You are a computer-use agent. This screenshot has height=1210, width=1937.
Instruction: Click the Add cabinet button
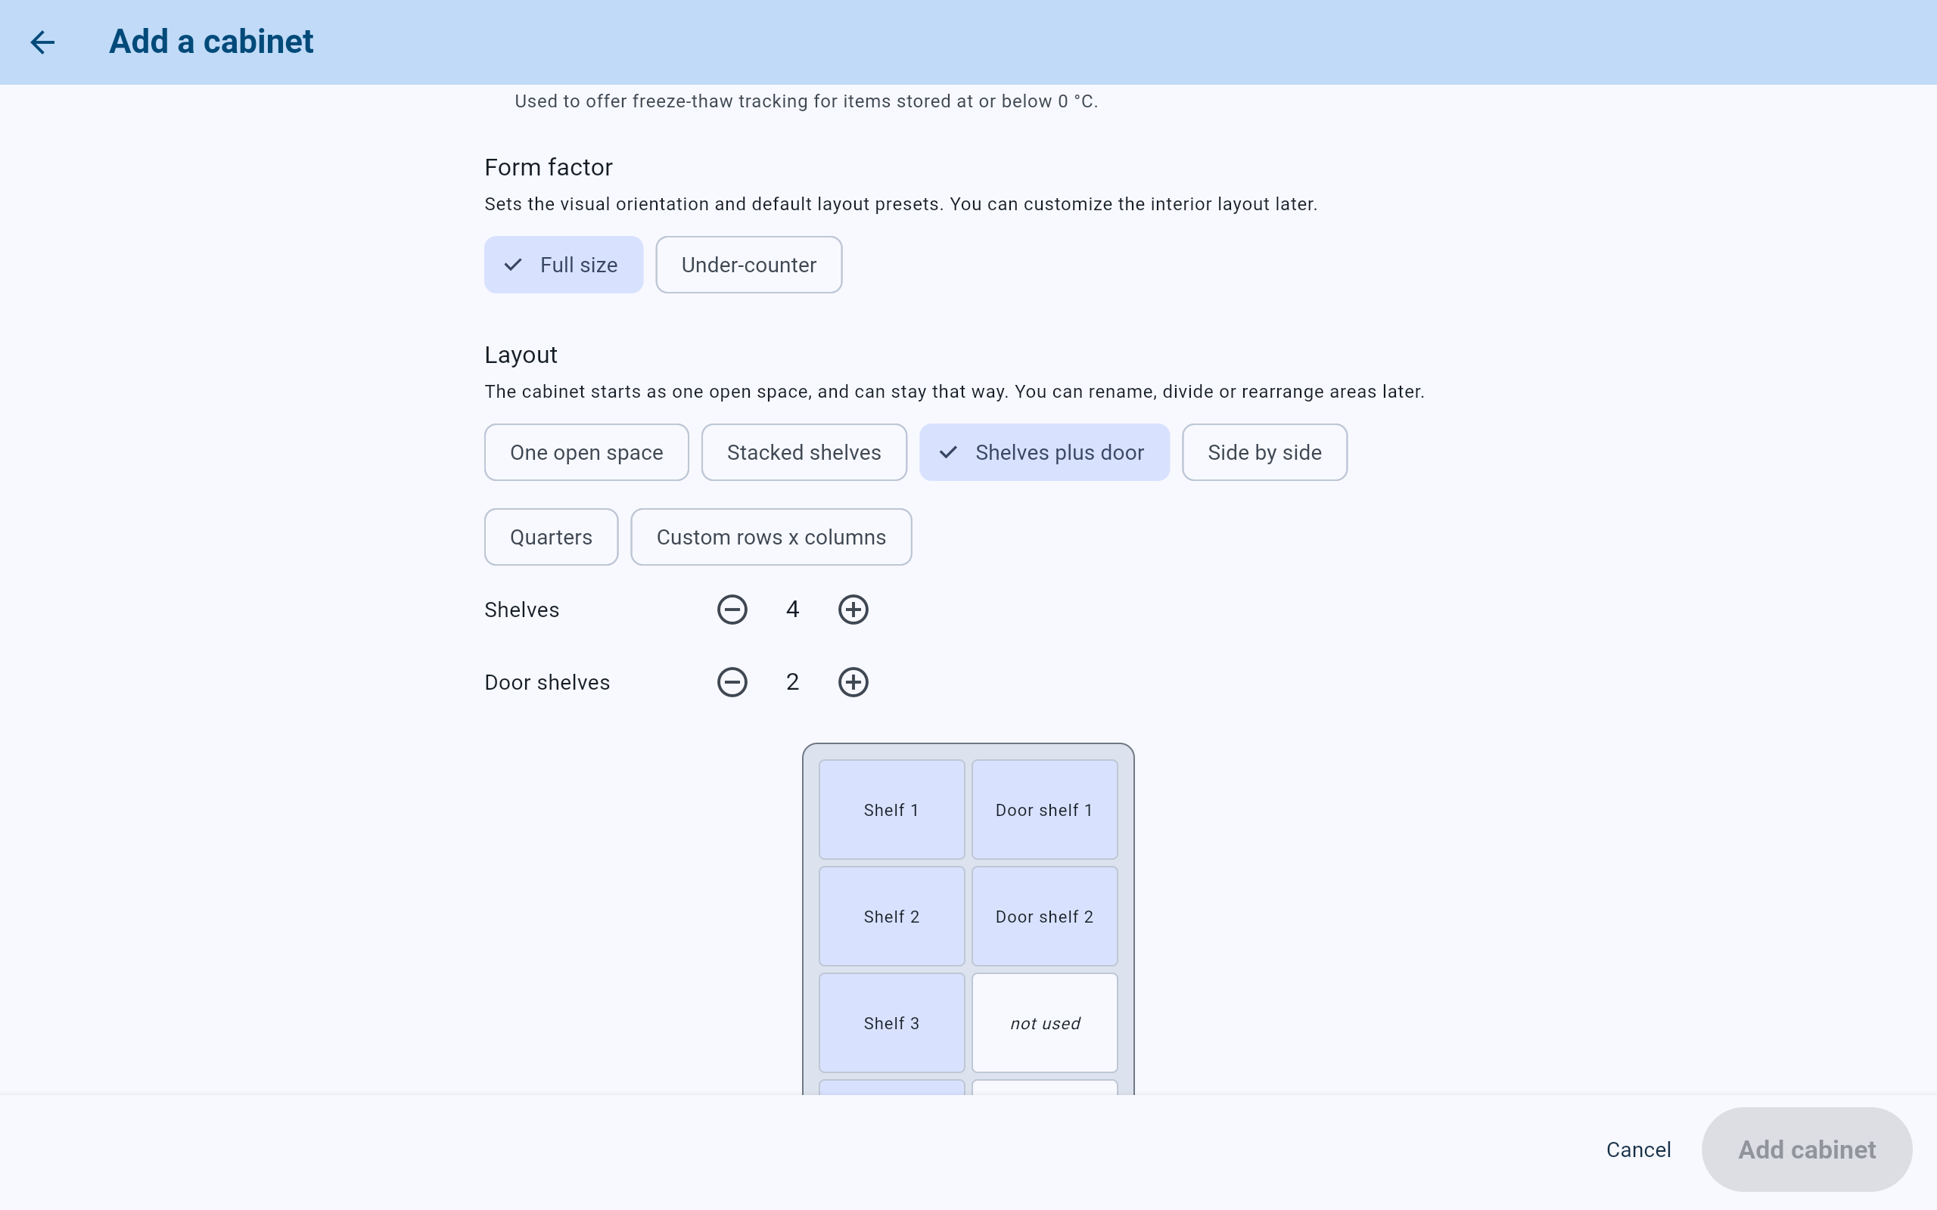click(x=1807, y=1150)
